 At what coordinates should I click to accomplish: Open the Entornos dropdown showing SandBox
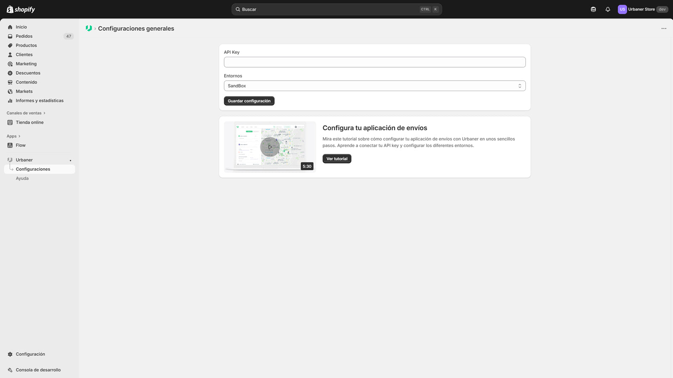pos(375,86)
